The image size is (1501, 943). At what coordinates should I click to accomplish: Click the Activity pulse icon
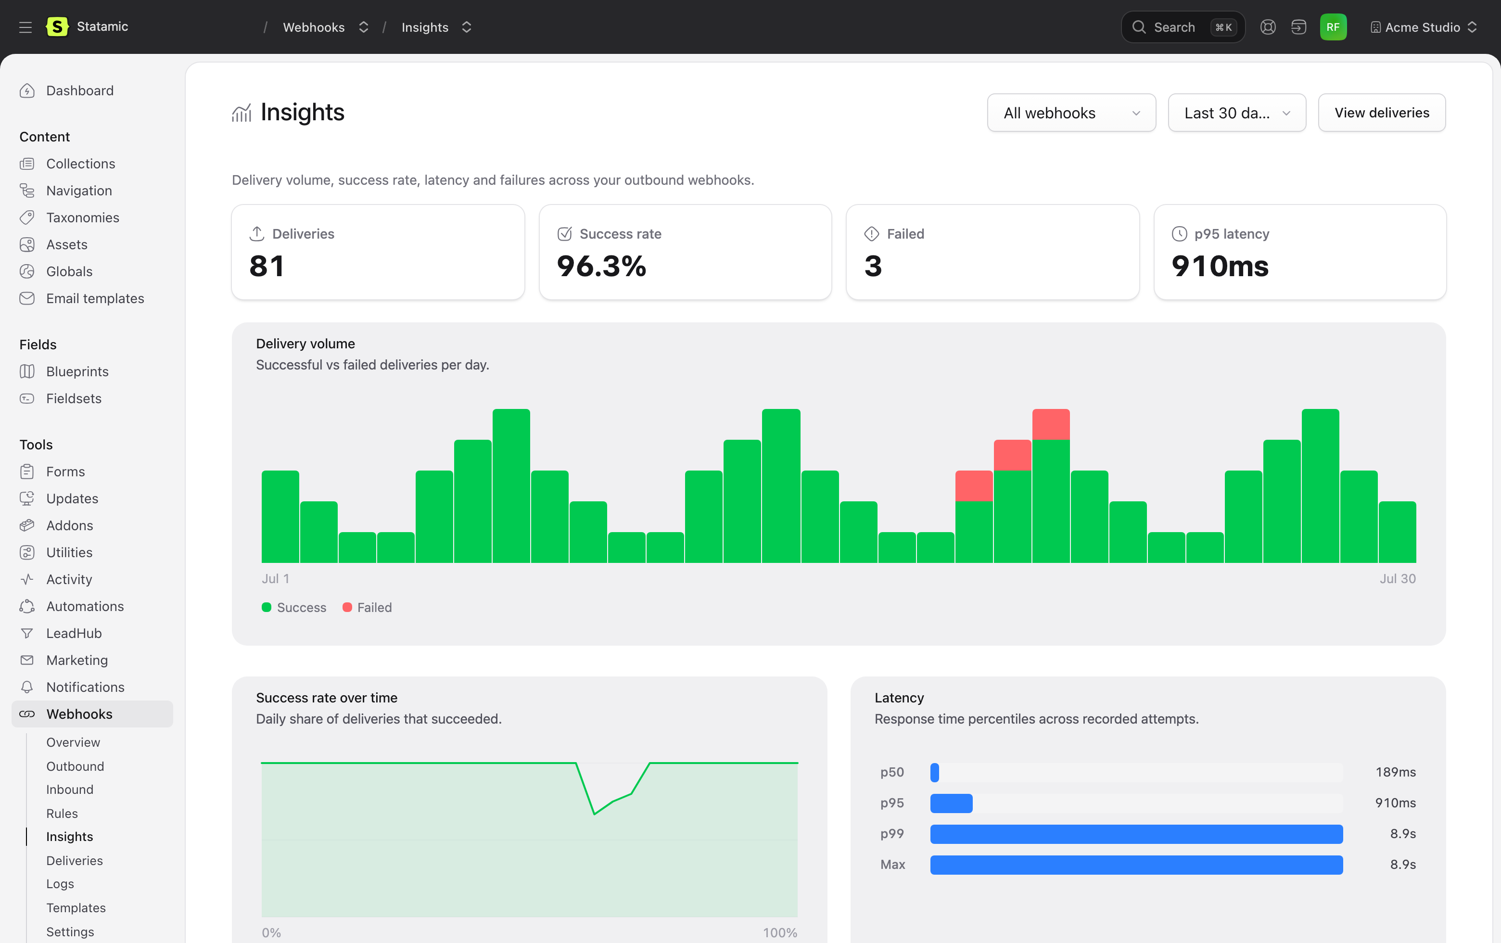27,579
